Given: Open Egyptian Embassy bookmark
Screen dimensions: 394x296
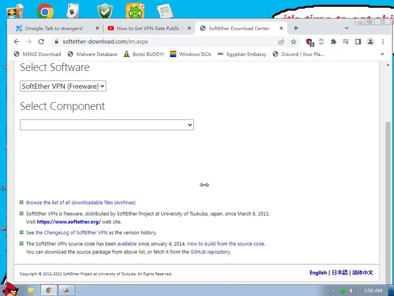Looking at the screenshot, I should [242, 54].
